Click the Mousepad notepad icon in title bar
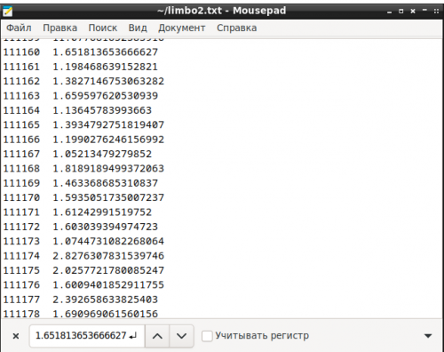The height and width of the screenshot is (352, 444). point(8,11)
